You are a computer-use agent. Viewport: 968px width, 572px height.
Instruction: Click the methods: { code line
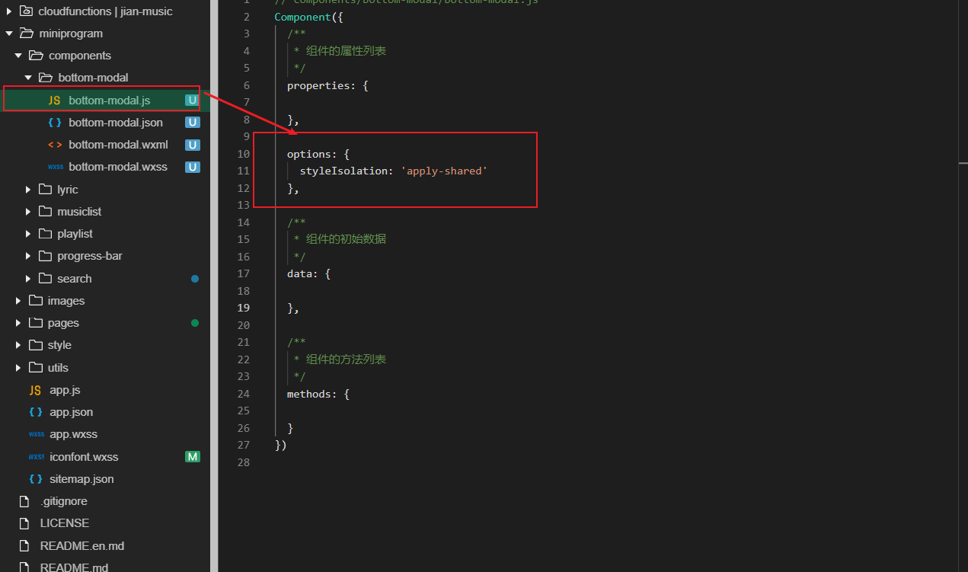(318, 394)
